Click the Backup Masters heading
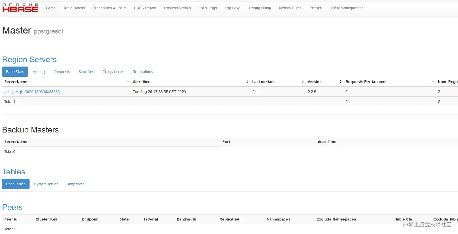Screen dimensions: 458x234 [x=31, y=130]
